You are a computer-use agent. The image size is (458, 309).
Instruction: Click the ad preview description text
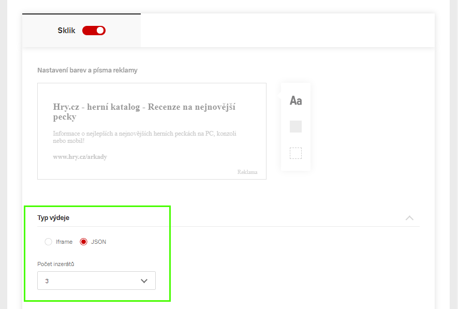coord(144,137)
